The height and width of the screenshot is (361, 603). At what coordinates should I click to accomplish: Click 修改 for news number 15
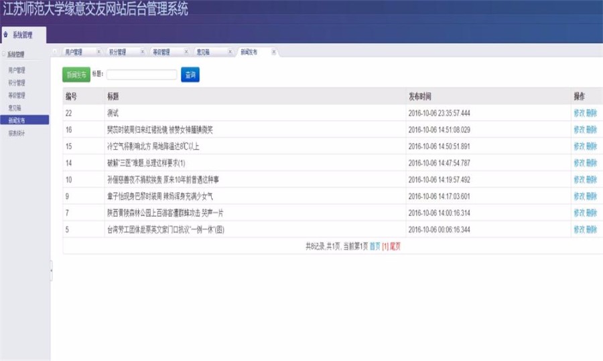tap(579, 146)
